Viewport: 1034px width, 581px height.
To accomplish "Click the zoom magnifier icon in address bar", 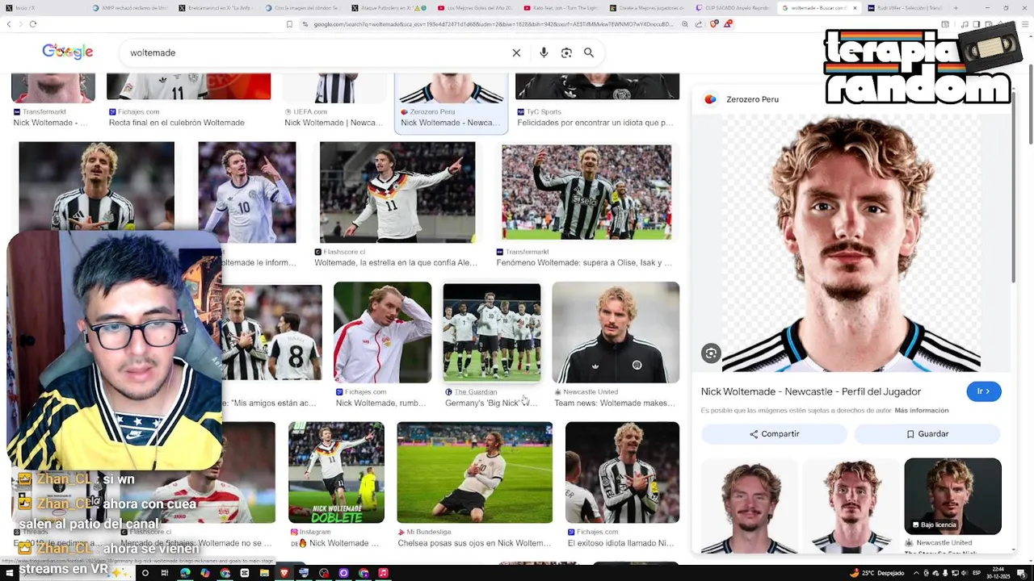I will [x=685, y=24].
